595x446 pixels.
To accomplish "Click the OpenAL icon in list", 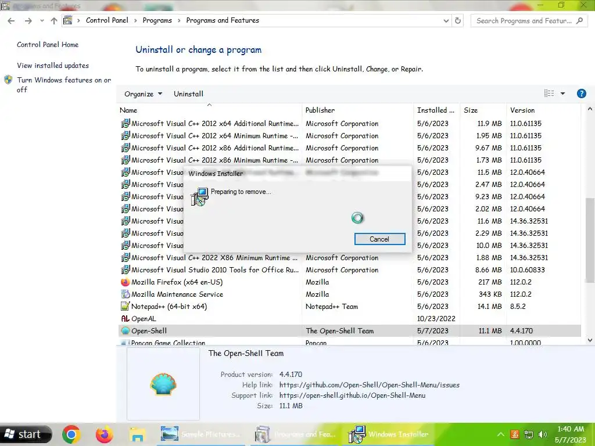I will pos(125,319).
